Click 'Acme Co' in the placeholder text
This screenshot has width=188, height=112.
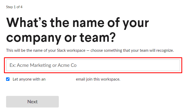tap(67, 65)
